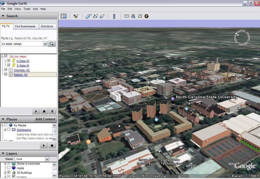
Task: Open the Ruler measuring tool
Action: point(114,16)
